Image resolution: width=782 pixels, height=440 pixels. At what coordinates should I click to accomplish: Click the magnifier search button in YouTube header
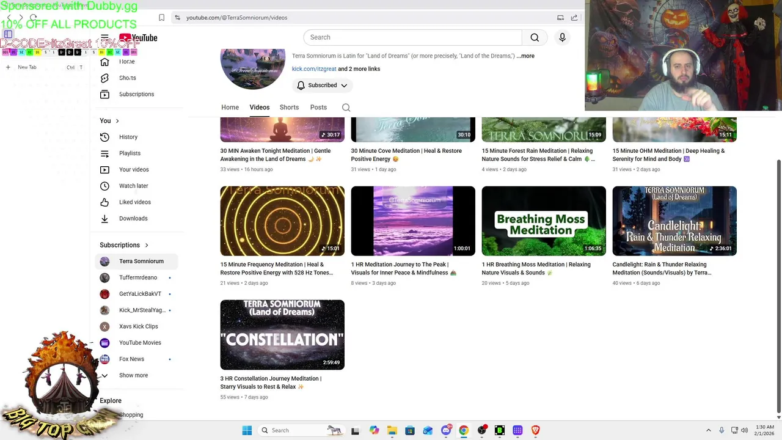click(535, 37)
